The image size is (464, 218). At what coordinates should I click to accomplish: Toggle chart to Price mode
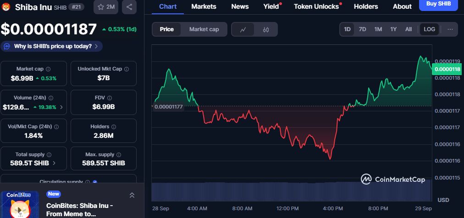[166, 29]
